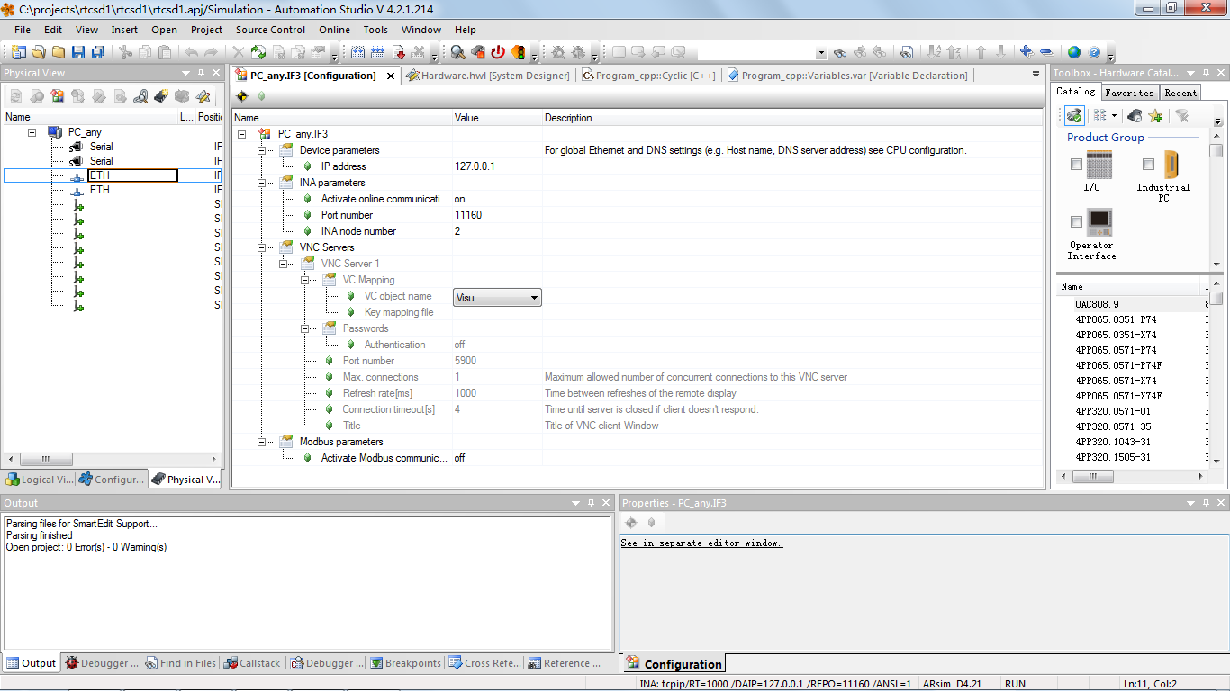This screenshot has height=691, width=1230.
Task: Click the Find in Files icon beside binoculars
Action: 908,52
